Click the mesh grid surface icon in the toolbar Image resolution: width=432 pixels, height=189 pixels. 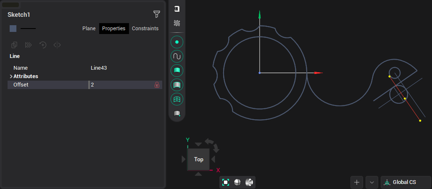click(177, 100)
